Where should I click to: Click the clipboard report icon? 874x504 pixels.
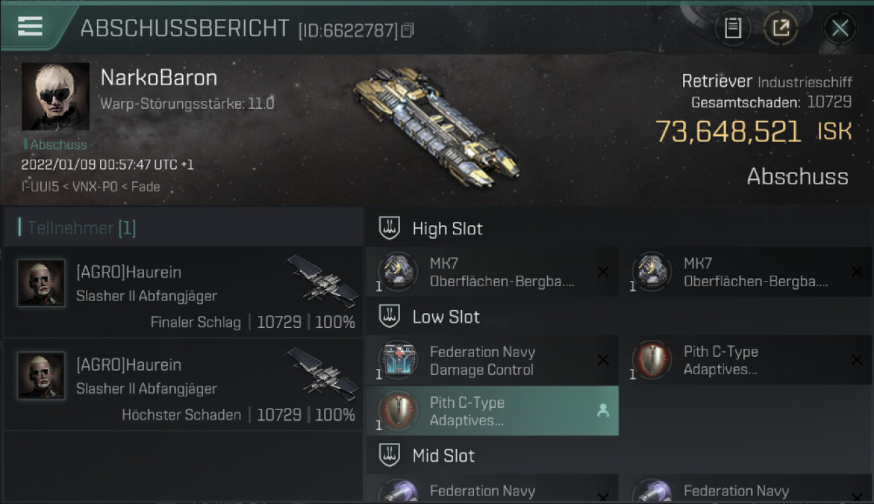point(733,28)
